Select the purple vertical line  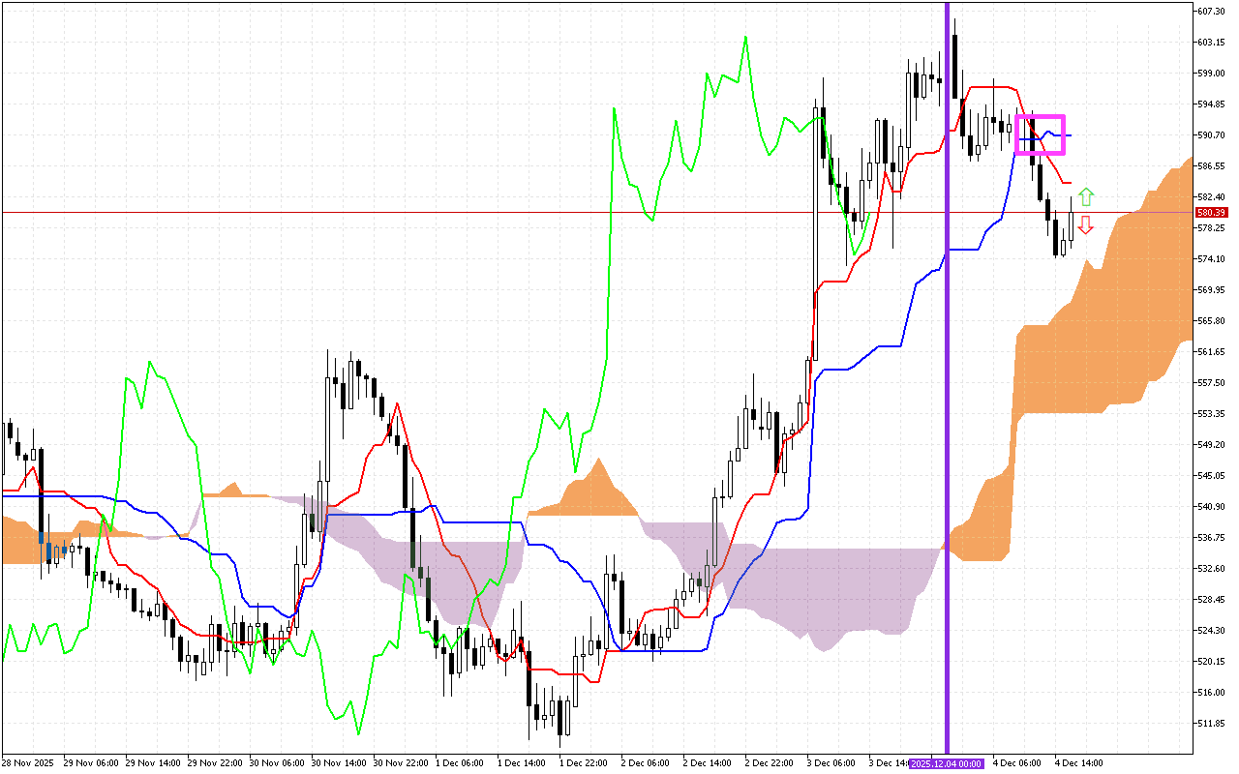947,387
